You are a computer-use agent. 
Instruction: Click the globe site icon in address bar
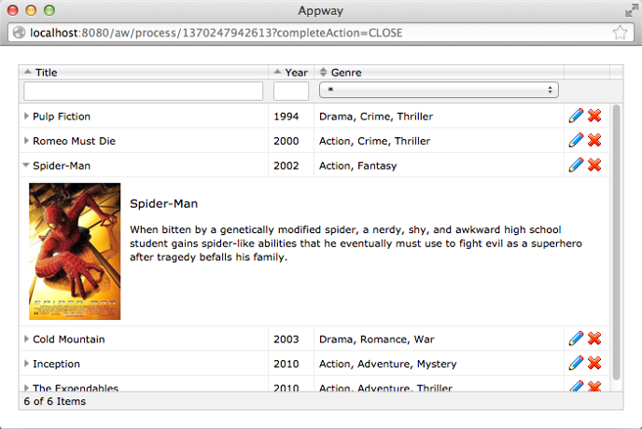pos(19,33)
